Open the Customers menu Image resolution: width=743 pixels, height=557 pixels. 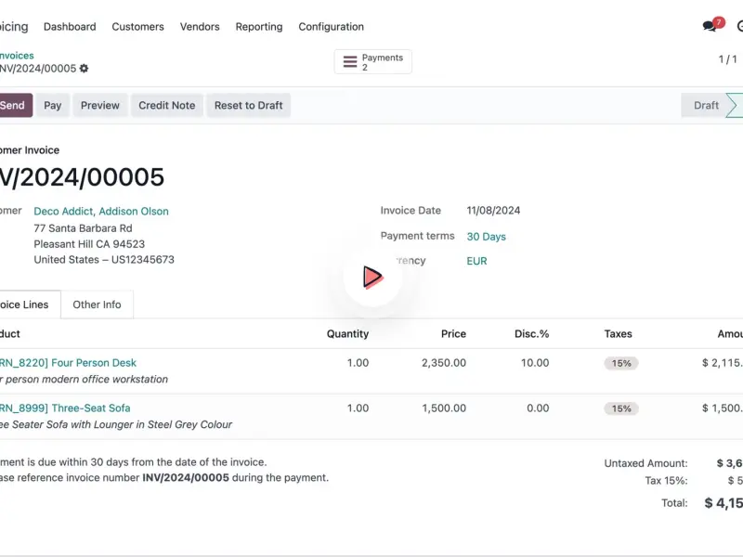coord(137,27)
